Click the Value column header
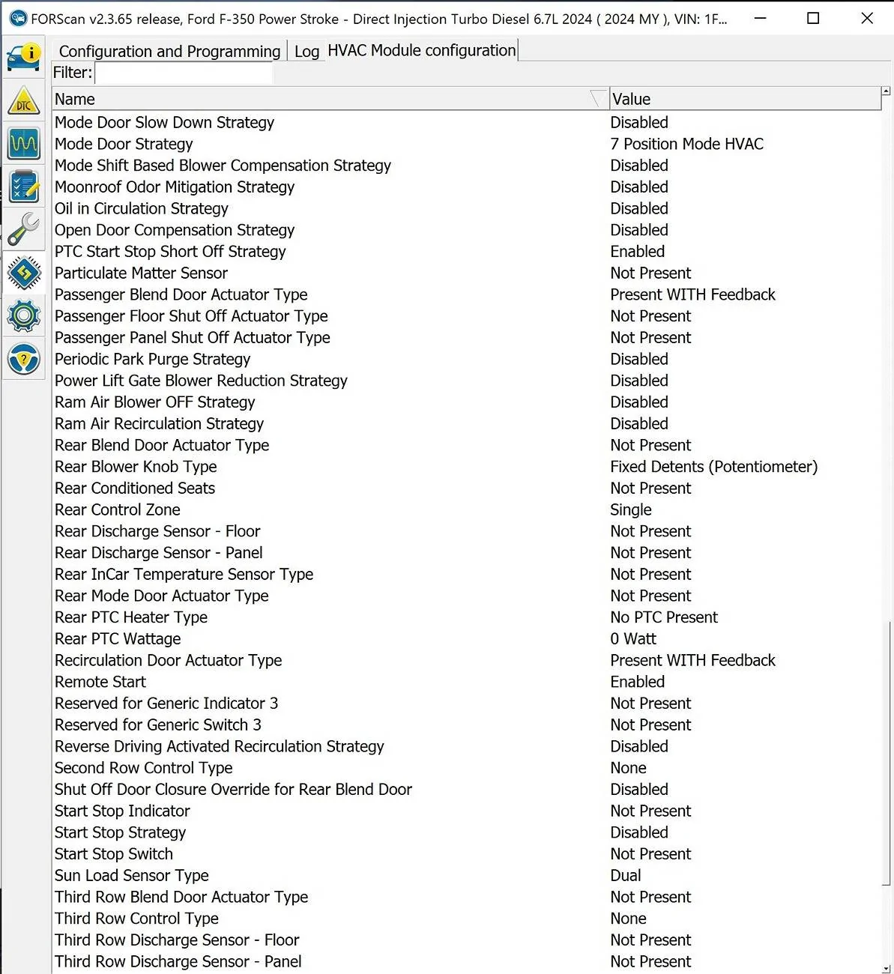Image resolution: width=894 pixels, height=974 pixels. coord(742,99)
